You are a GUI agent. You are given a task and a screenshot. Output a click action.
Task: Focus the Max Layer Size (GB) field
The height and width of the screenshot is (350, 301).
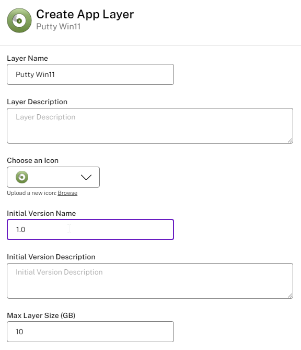coord(90,332)
